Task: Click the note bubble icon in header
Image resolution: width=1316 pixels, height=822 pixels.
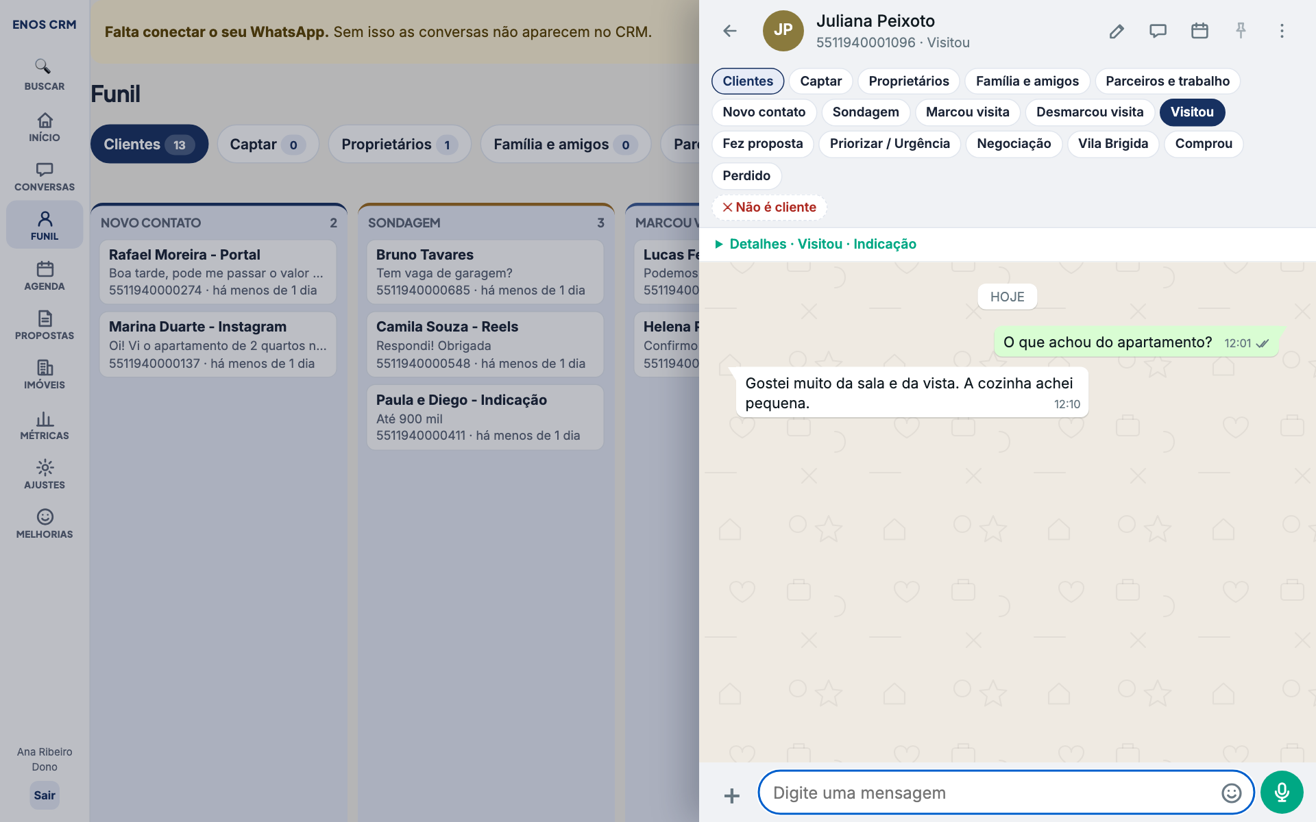Action: point(1158,31)
